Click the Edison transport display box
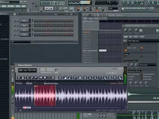The height and width of the screenshot is (119, 159). pos(27,70)
